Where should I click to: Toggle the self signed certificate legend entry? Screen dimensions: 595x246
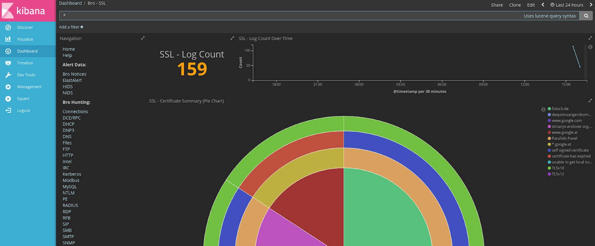pos(568,150)
